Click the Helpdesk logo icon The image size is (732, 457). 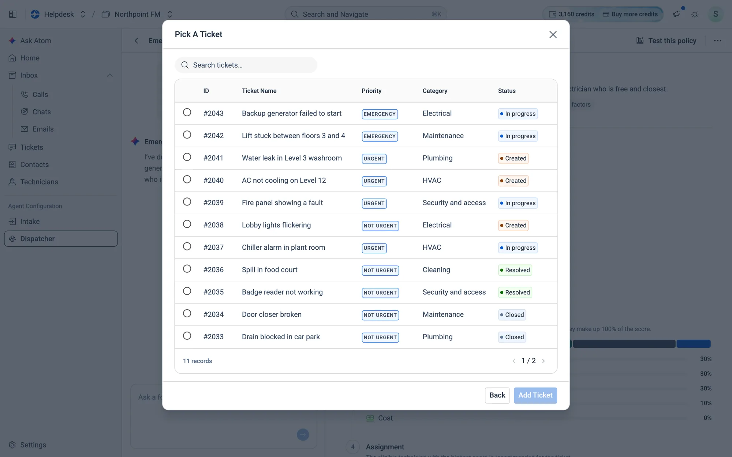pos(35,14)
